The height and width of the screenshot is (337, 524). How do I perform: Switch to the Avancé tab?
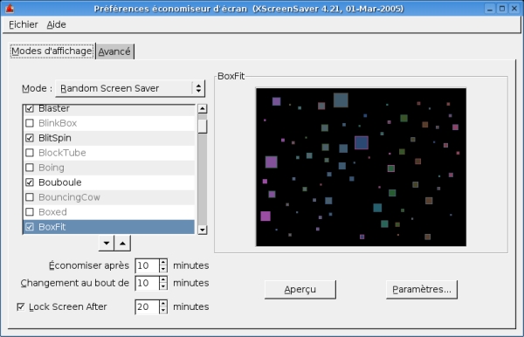coord(114,52)
